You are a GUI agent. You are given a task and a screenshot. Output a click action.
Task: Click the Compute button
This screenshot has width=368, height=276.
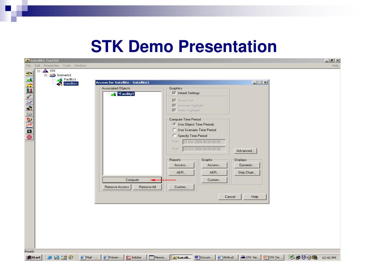point(132,180)
